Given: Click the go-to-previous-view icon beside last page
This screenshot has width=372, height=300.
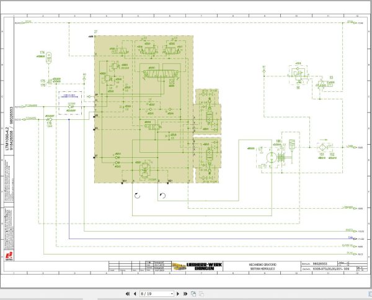Looking at the screenshot, I should pos(193,294).
